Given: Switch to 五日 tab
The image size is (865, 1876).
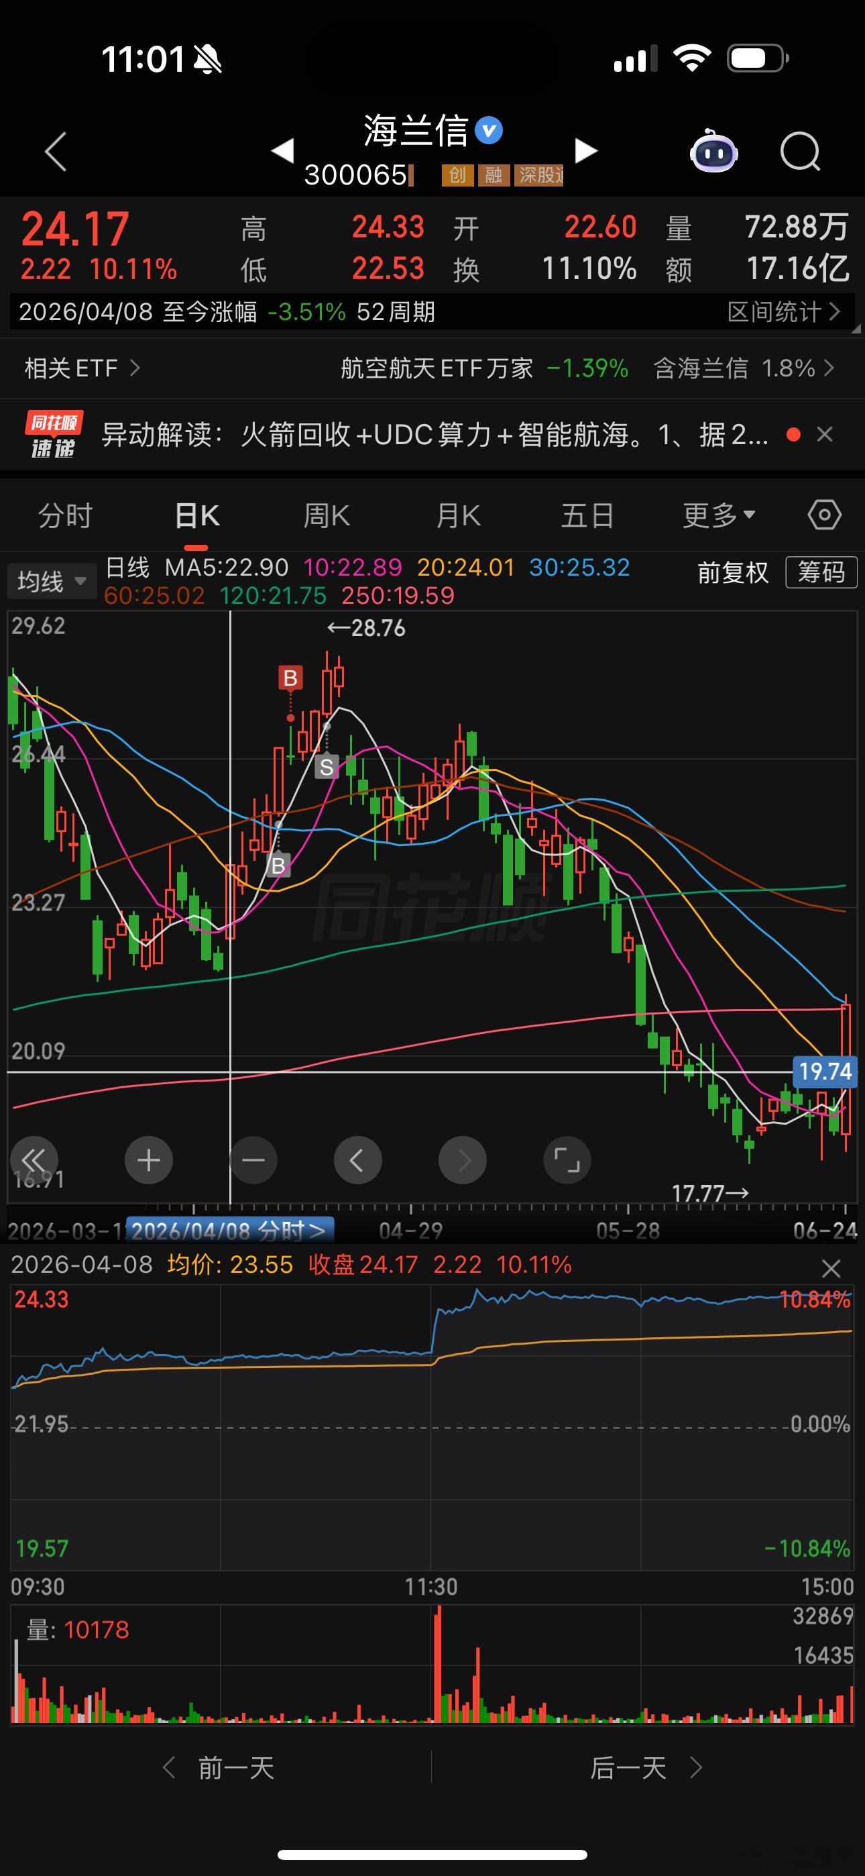Looking at the screenshot, I should tap(587, 515).
